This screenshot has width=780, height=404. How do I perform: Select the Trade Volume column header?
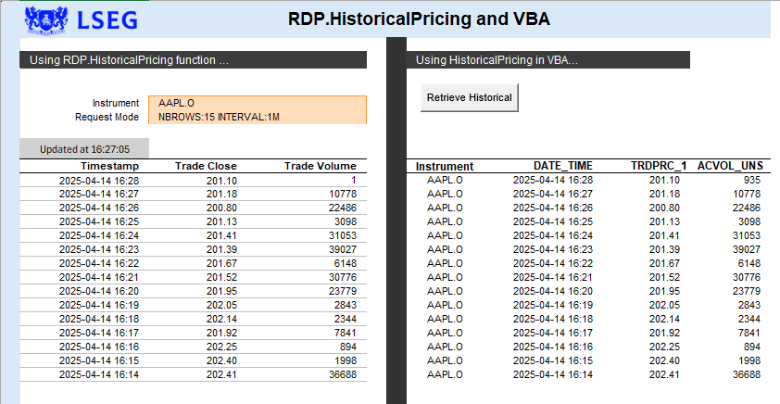pyautogui.click(x=321, y=166)
